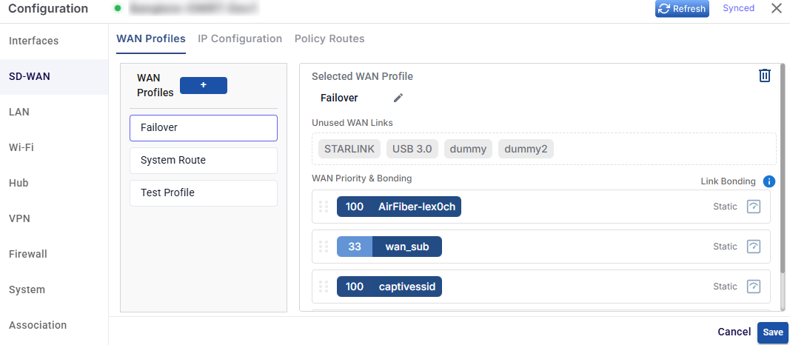Delete the selected WAN profile with trash icon
The width and height of the screenshot is (790, 345).
pos(764,76)
